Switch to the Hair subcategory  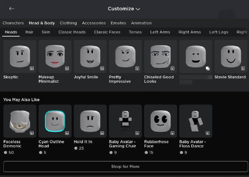(x=29, y=32)
